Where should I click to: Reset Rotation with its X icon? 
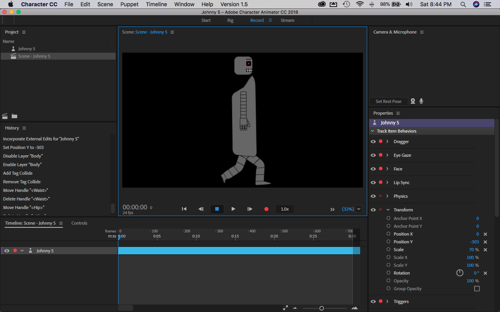(485, 273)
